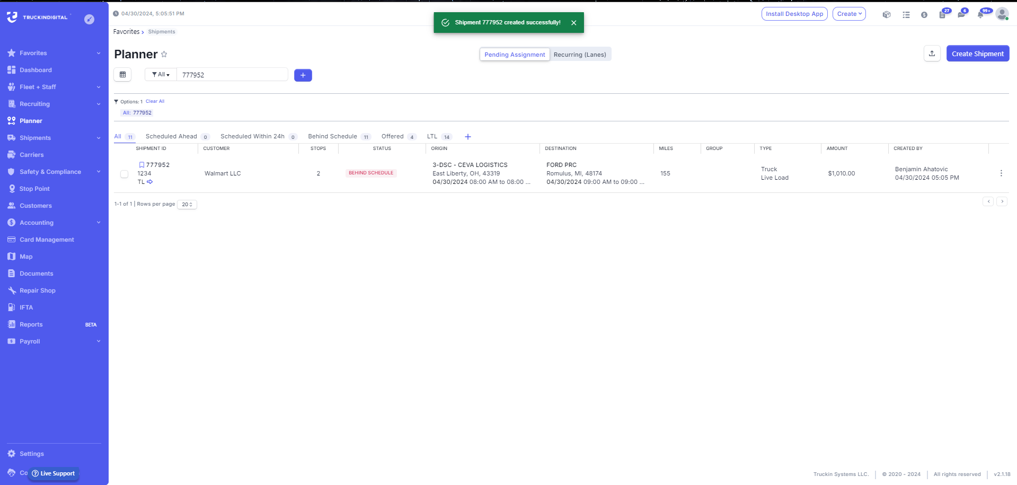Click Create Shipment button
Screen dimensions: 1017x485
(978, 54)
